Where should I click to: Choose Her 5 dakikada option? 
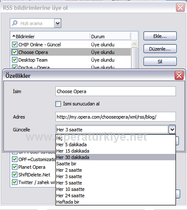[x=115, y=145]
